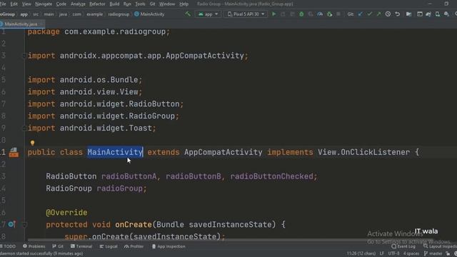Click the override gutter icon beside onCreate
The height and width of the screenshot is (257, 457).
click(x=11, y=224)
